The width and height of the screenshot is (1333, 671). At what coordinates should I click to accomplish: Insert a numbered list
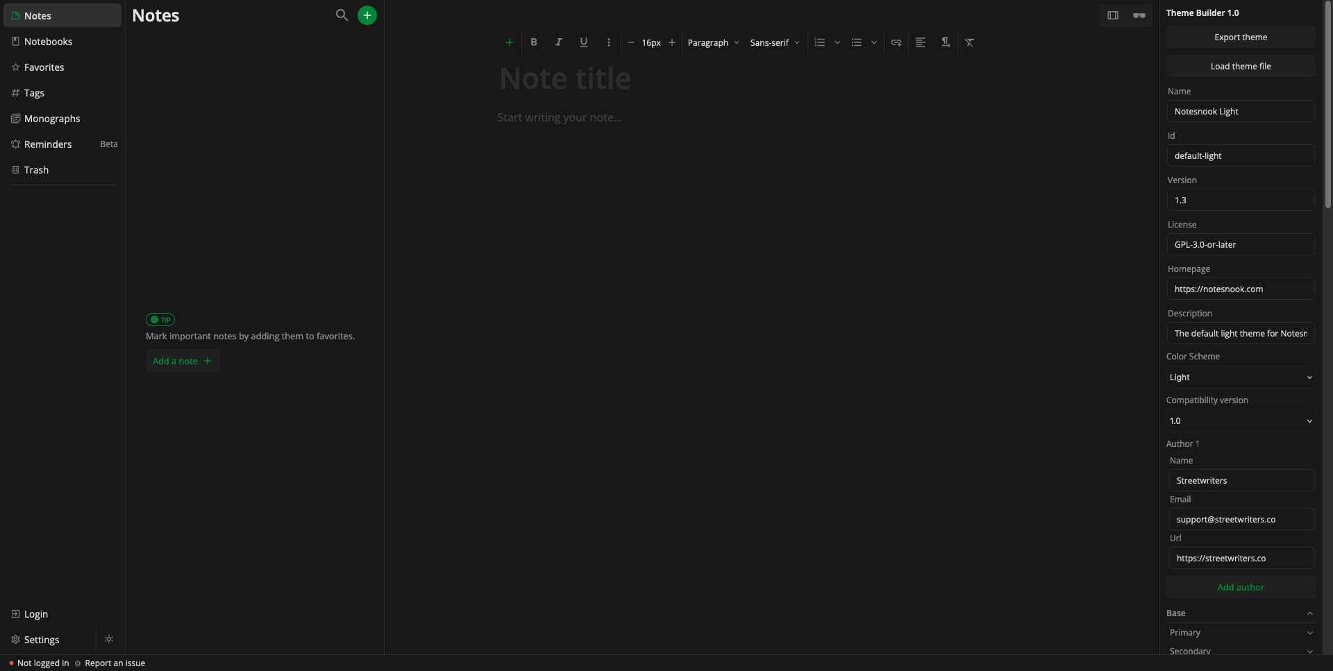coord(820,42)
